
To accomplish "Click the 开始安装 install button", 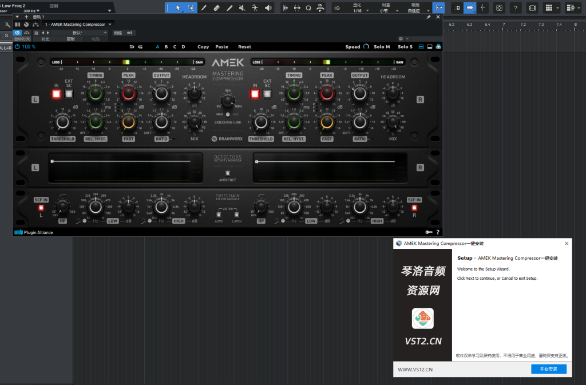I will 548,369.
